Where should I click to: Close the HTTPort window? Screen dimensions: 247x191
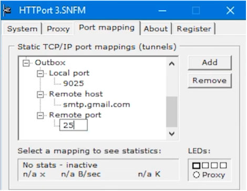(230, 11)
